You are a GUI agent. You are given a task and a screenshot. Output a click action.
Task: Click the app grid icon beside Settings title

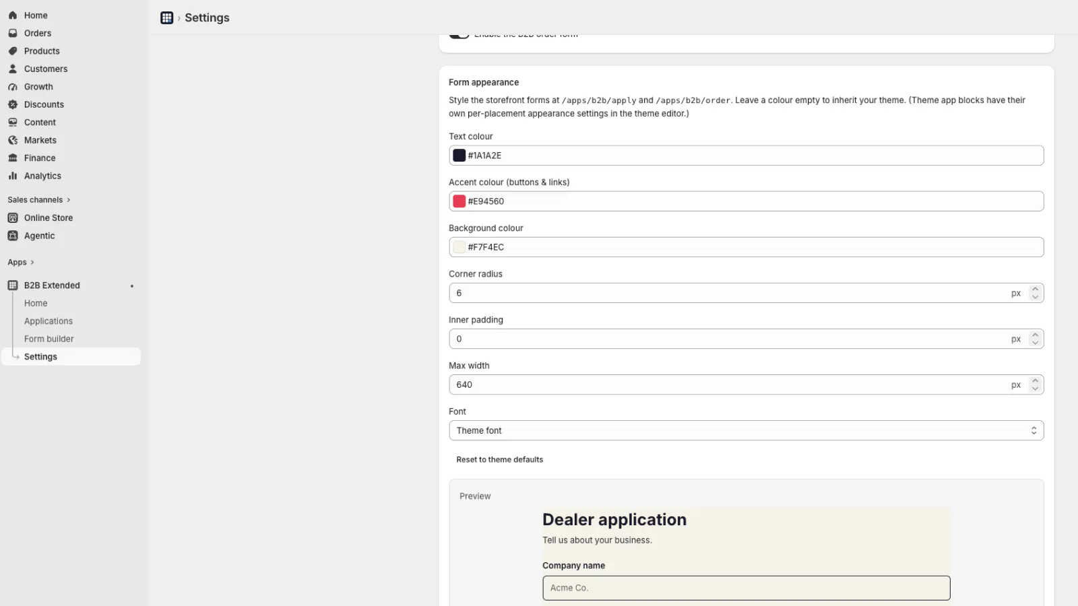pos(167,18)
